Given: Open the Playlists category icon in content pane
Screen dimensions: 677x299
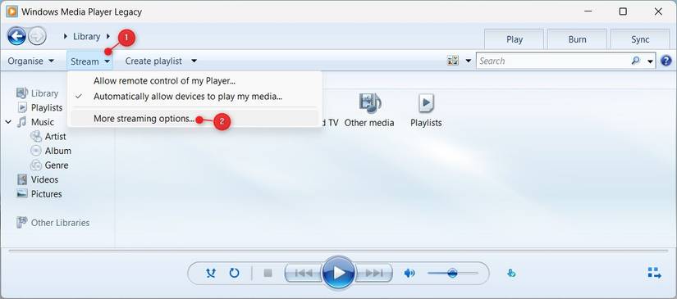Looking at the screenshot, I should pos(426,103).
